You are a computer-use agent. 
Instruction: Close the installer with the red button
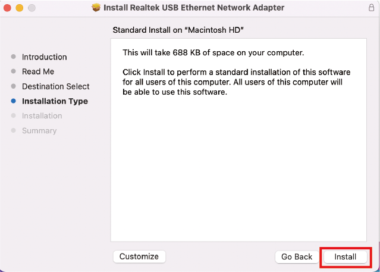coord(8,8)
